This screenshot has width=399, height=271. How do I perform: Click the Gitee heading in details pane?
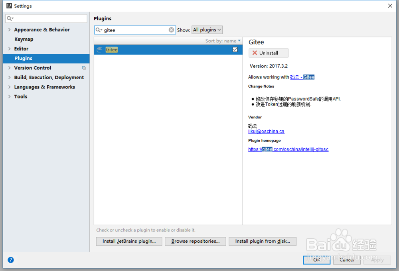coord(256,42)
